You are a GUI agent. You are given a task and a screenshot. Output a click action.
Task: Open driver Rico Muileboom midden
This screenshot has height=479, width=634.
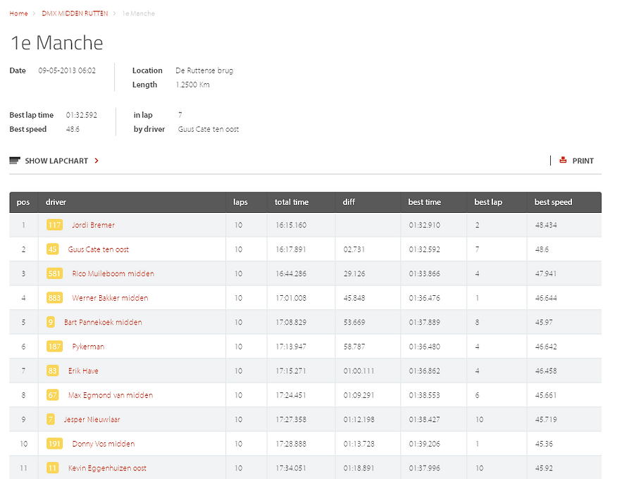[x=113, y=273]
